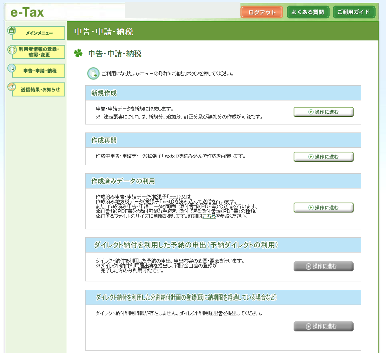Click the mail icon beside 送信結果・お知らせ

(12, 87)
